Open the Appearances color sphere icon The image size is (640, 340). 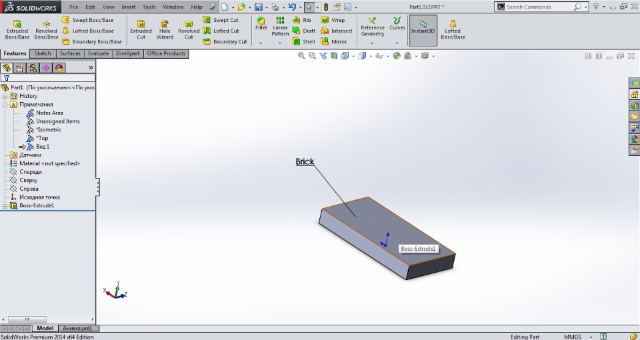tap(397, 56)
